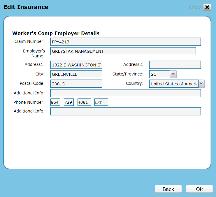
Task: Expand the State/Province dropdown arrow
Action: click(173, 74)
